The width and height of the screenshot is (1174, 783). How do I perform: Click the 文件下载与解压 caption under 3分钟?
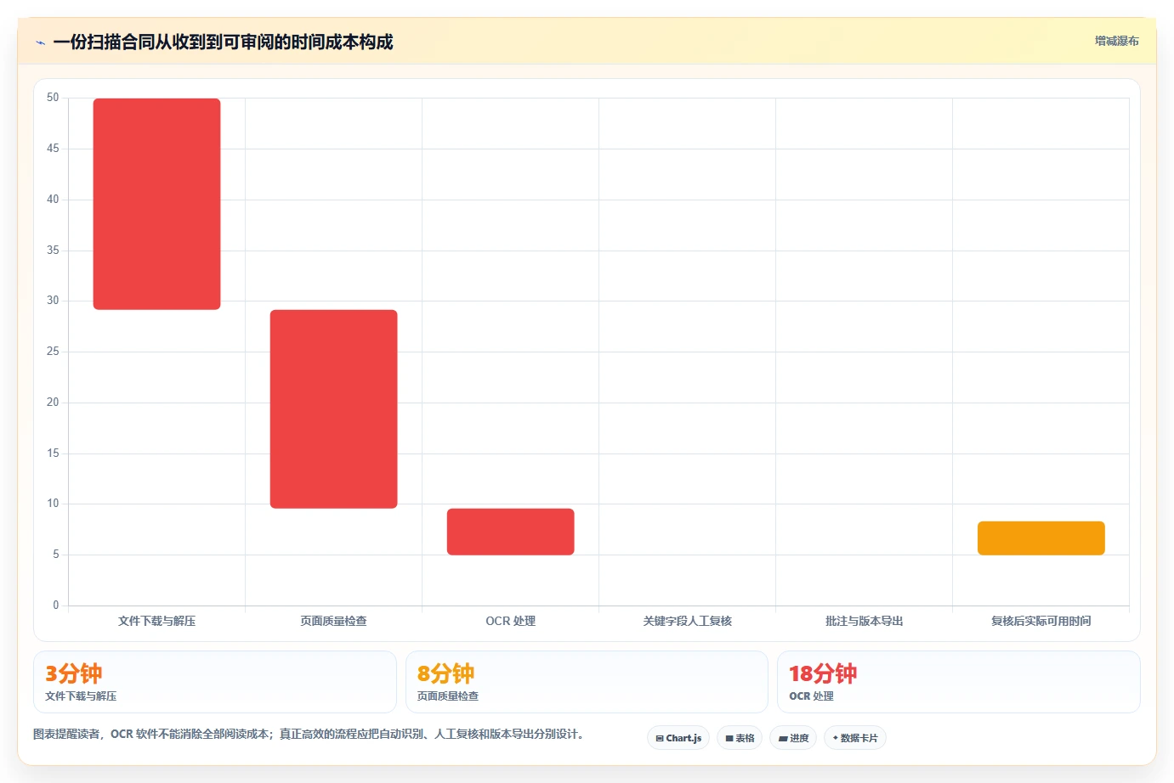pos(81,696)
